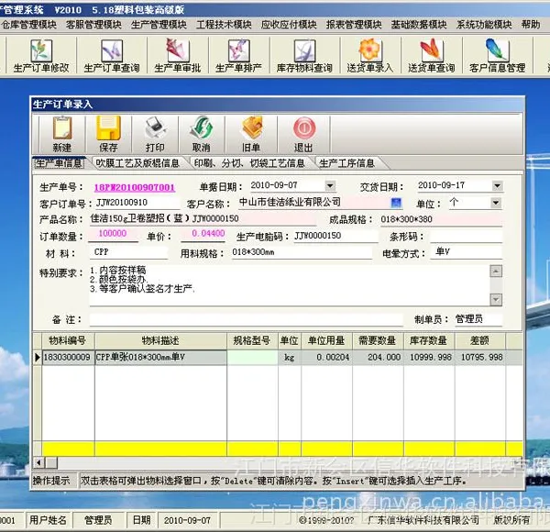Click inside 特别要求 text area
The image size is (550, 532).
[289, 285]
